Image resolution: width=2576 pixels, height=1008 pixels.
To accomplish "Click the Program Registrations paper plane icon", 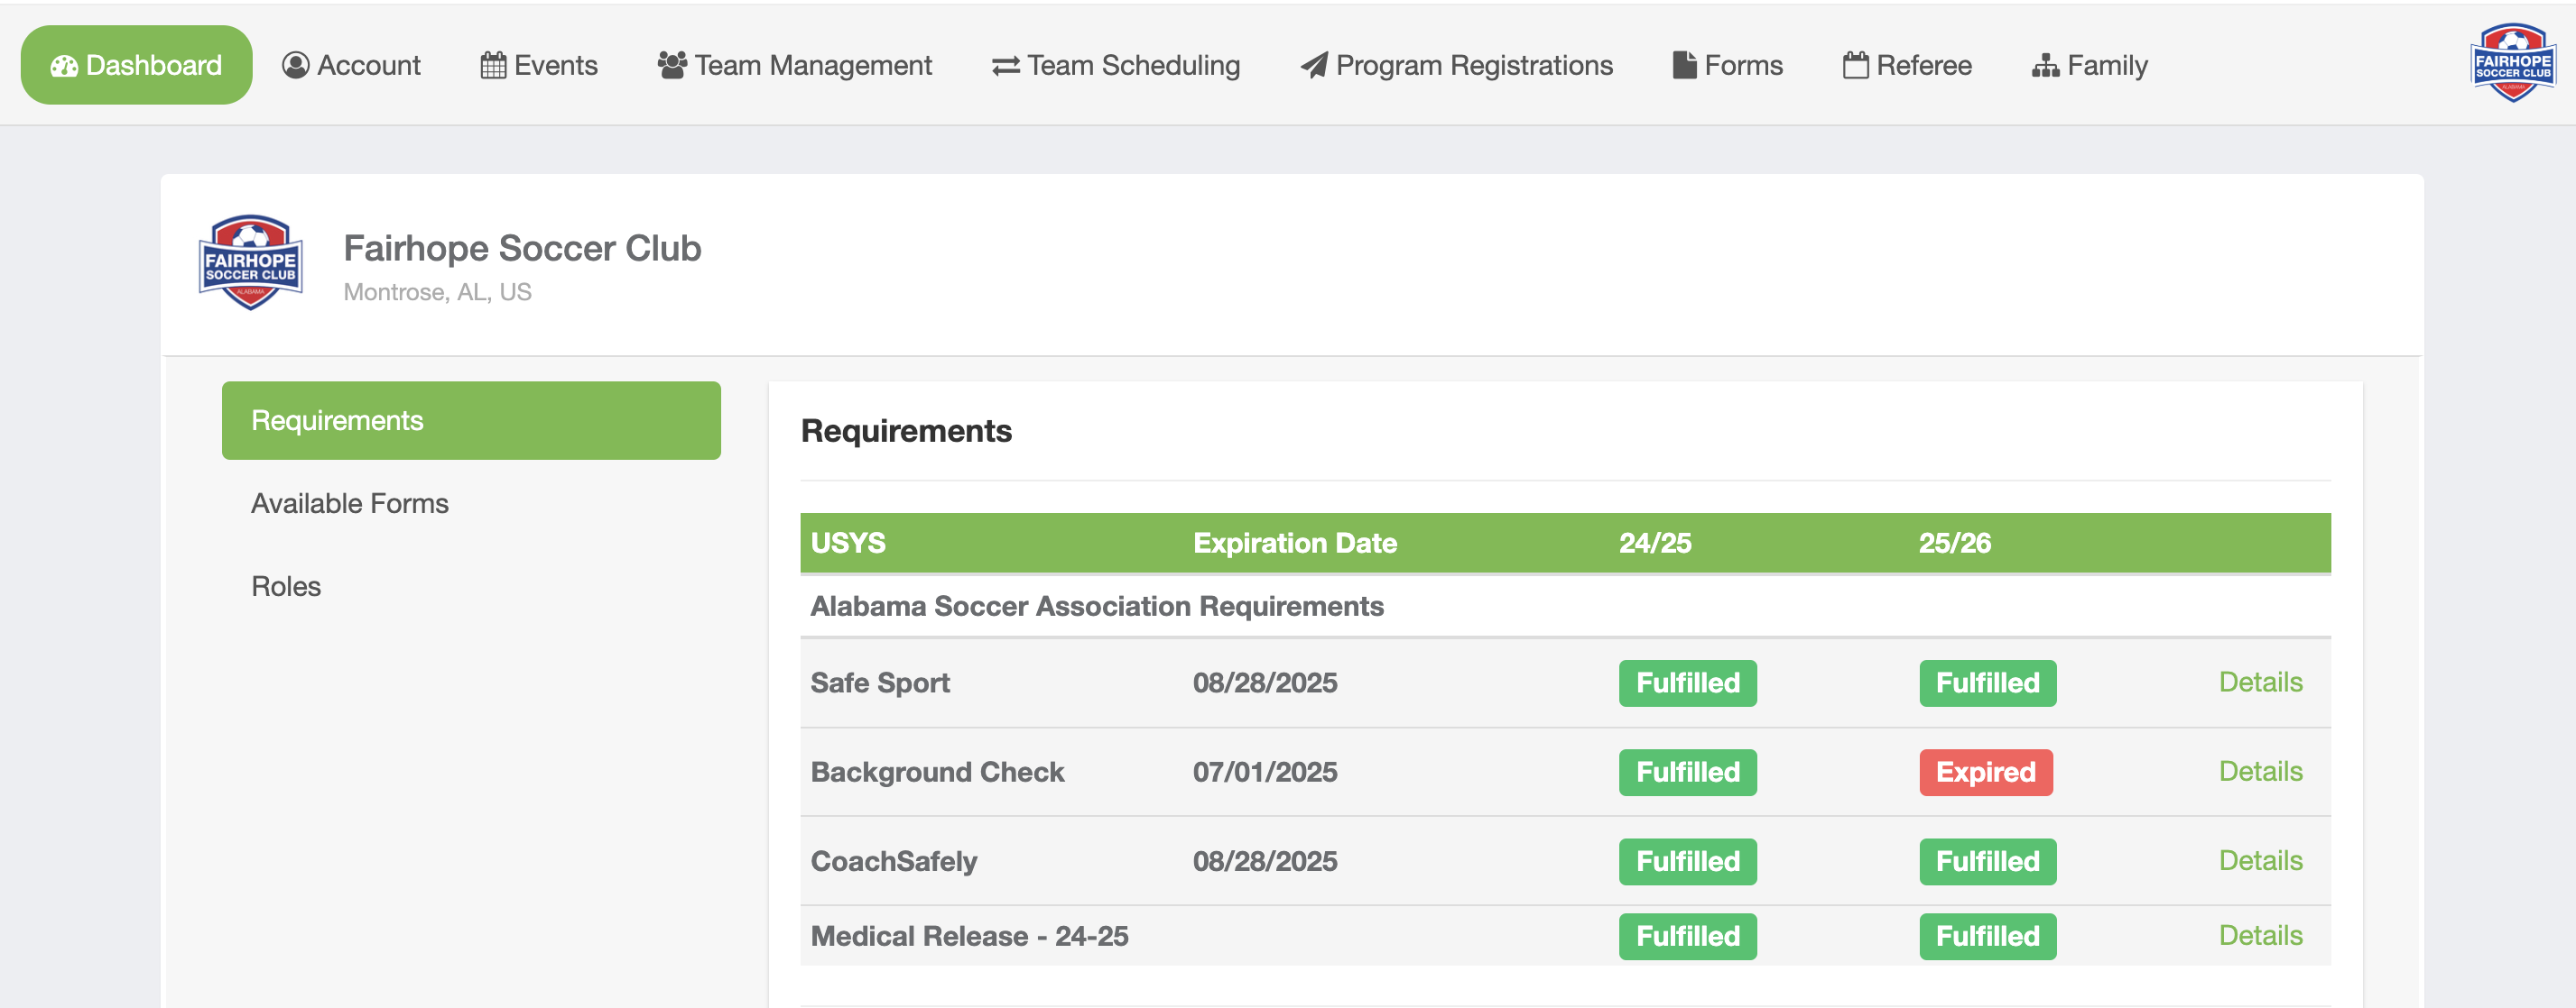I will pyautogui.click(x=1313, y=65).
